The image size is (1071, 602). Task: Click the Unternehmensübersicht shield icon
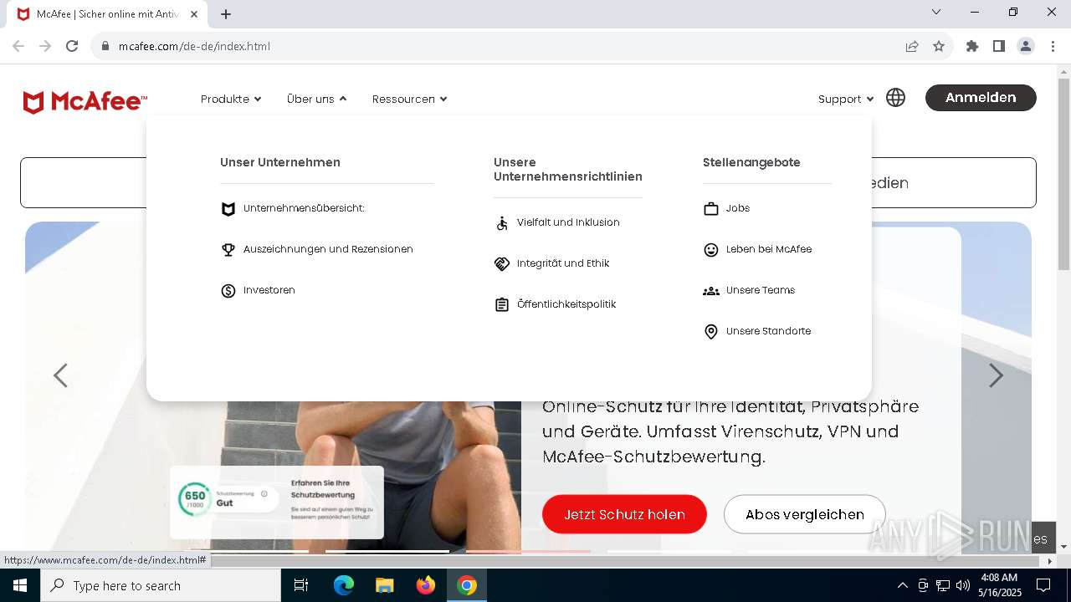tap(228, 209)
